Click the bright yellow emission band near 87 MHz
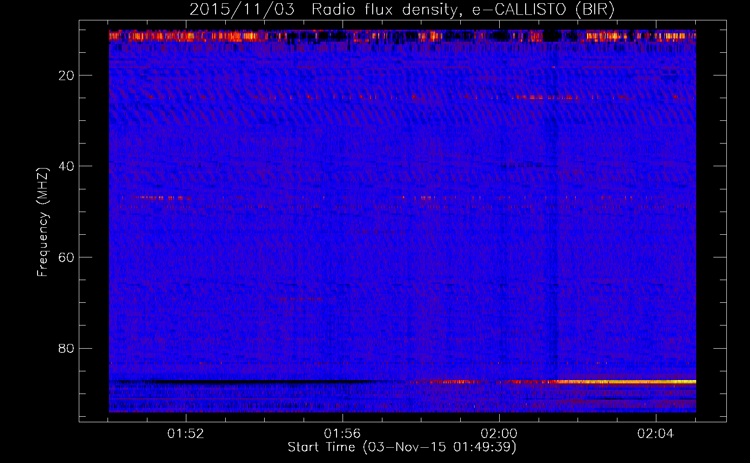 [626, 382]
